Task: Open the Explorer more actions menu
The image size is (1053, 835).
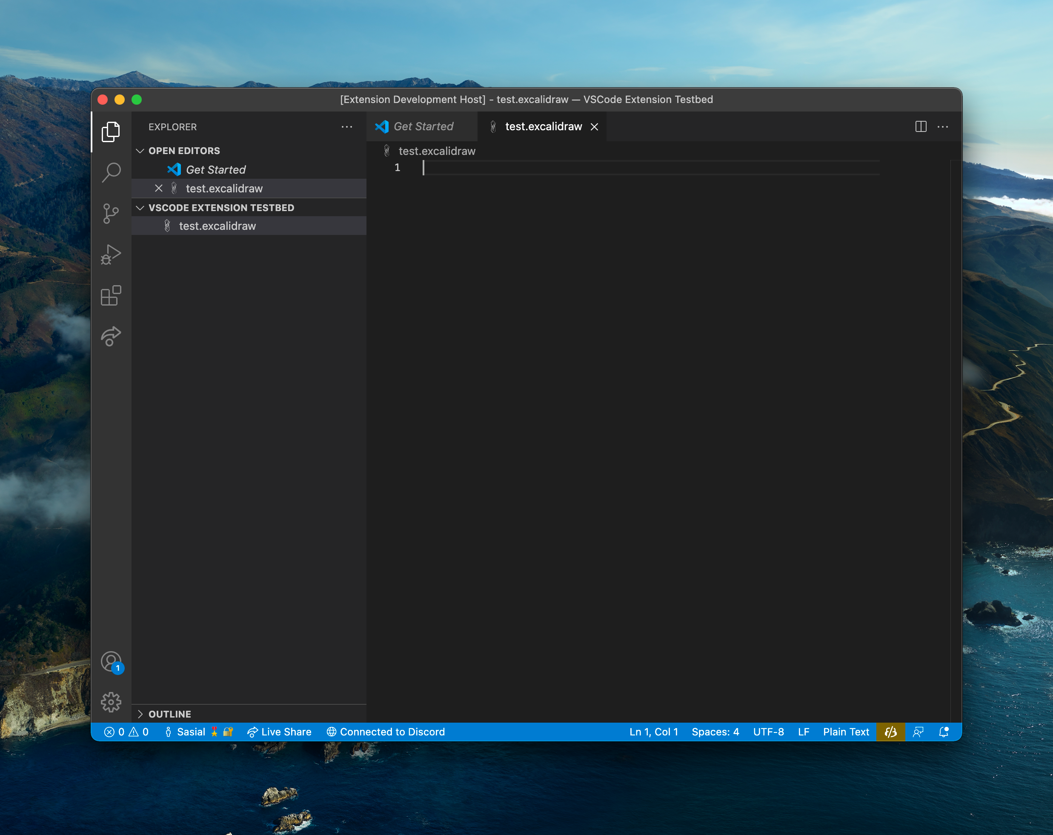Action: tap(347, 126)
